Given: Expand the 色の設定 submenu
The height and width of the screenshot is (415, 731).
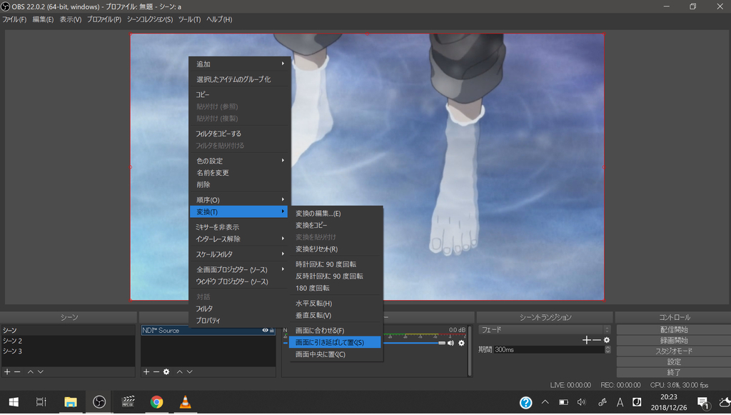Looking at the screenshot, I should point(238,161).
